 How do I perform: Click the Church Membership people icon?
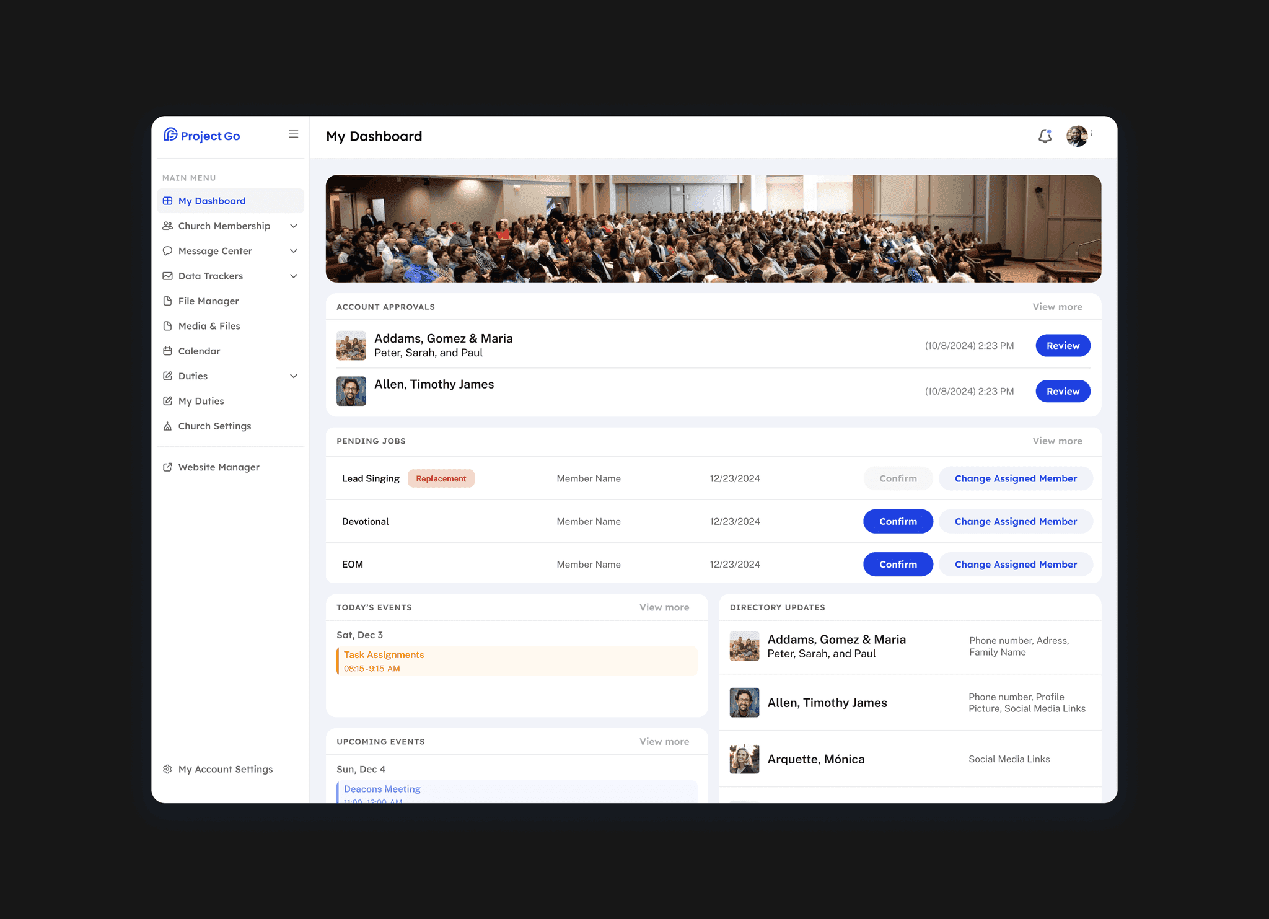click(x=167, y=226)
